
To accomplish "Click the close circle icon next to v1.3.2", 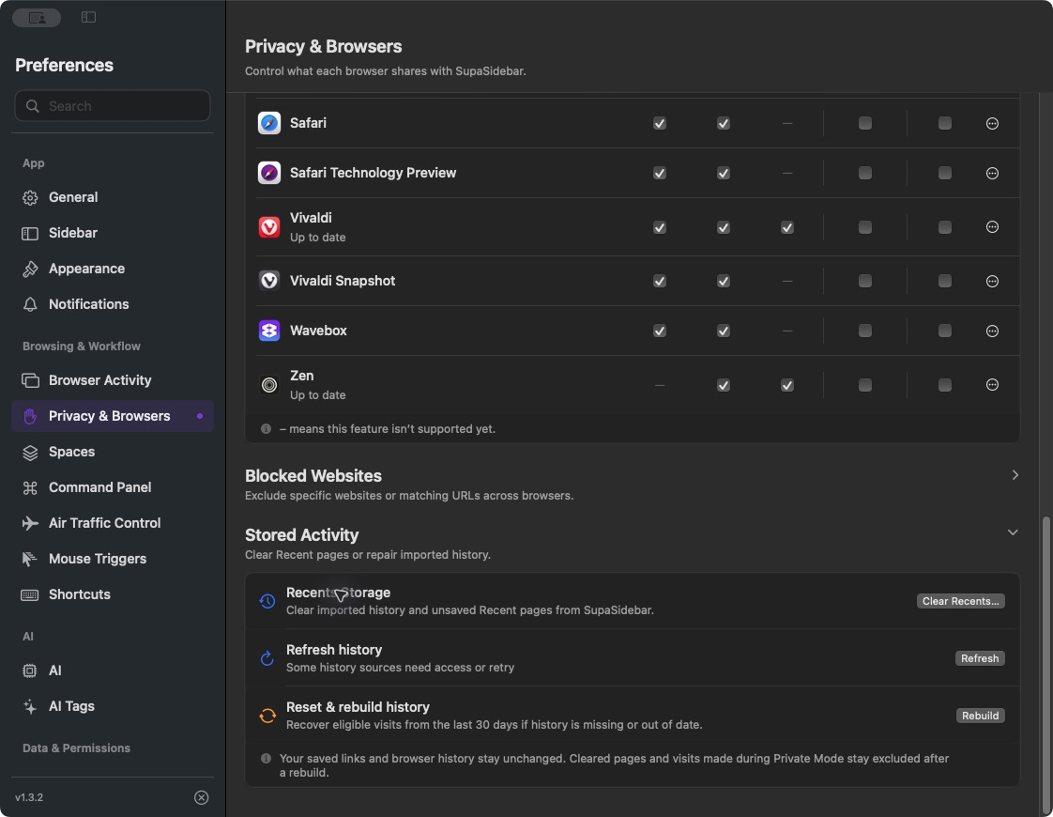I will pos(202,797).
